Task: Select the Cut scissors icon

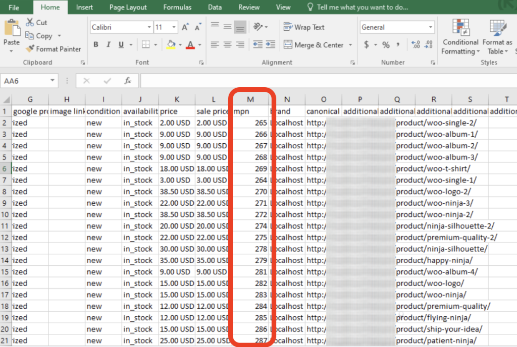Action: click(x=30, y=23)
